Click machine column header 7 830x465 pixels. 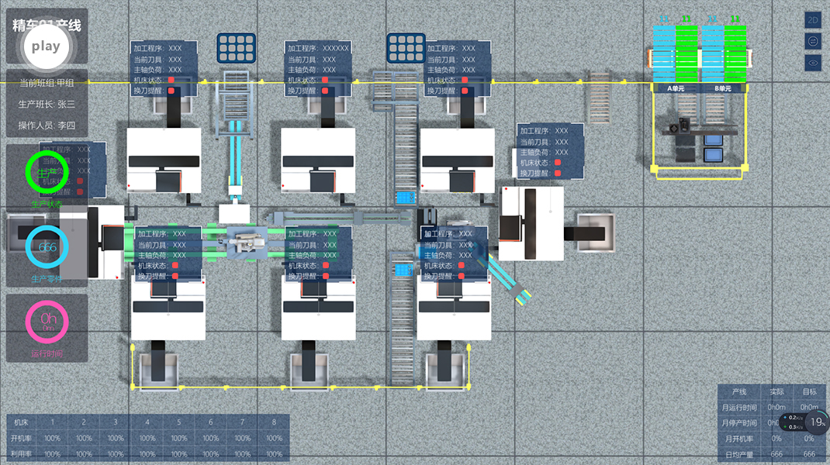click(x=243, y=422)
